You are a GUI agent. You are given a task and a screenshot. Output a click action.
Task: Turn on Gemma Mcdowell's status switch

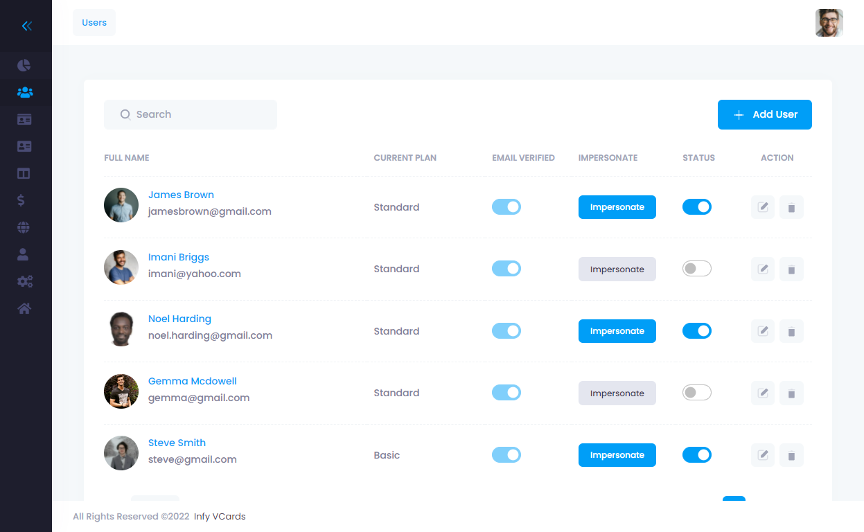696,393
